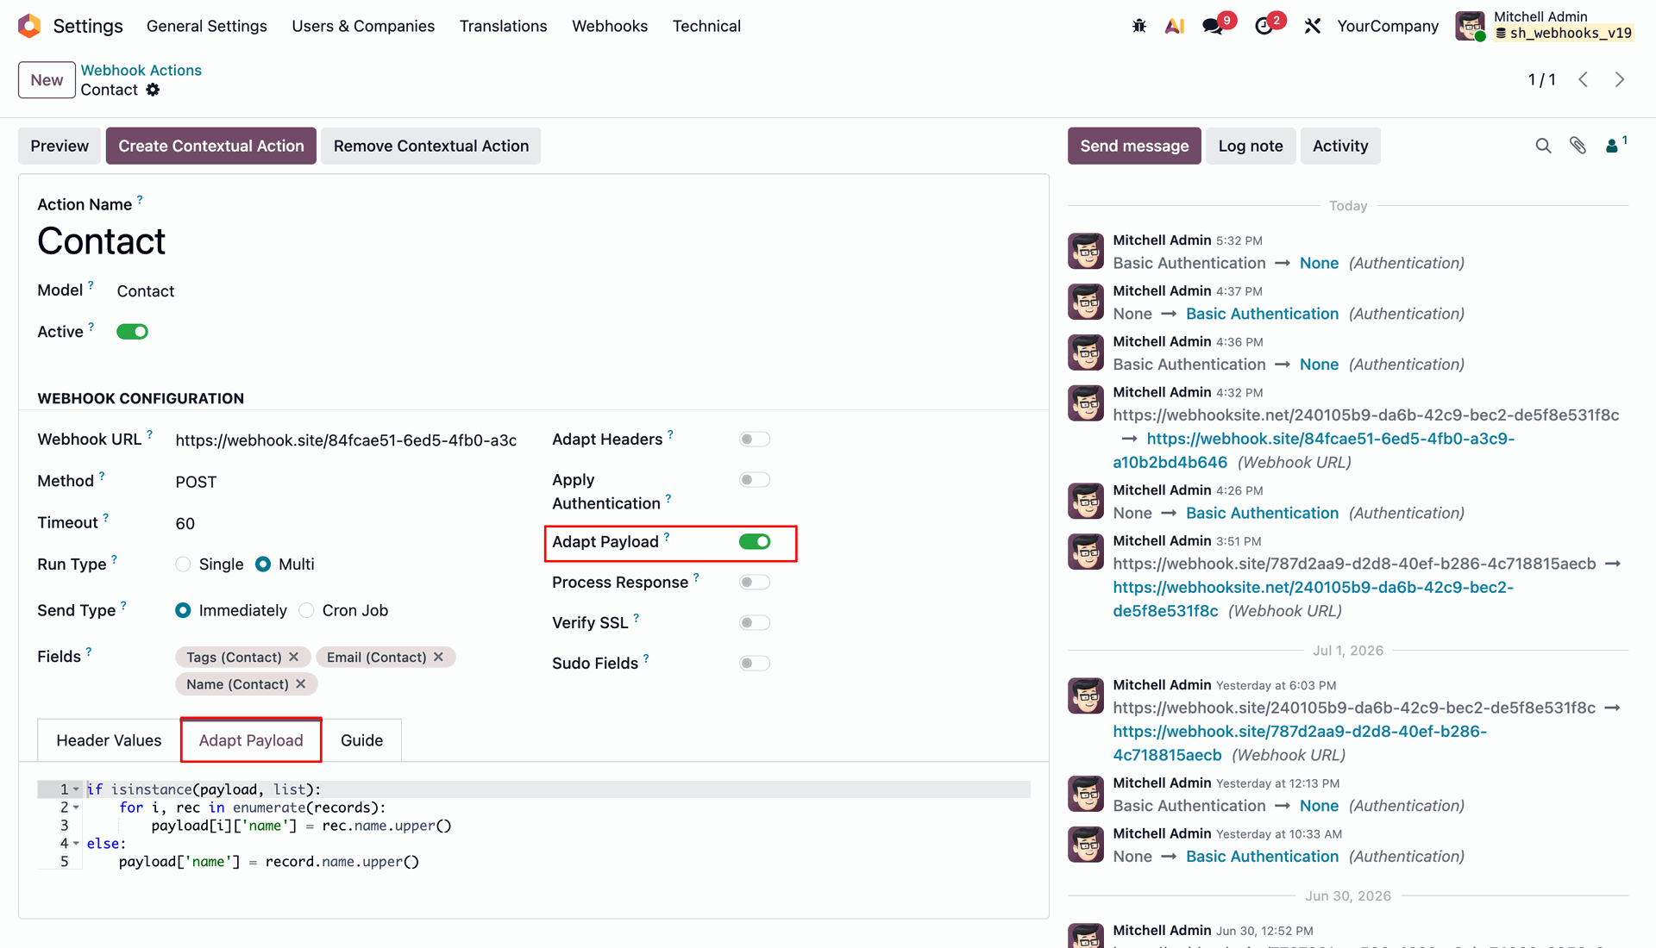
Task: Show followers person icon in chatter
Action: pyautogui.click(x=1612, y=146)
